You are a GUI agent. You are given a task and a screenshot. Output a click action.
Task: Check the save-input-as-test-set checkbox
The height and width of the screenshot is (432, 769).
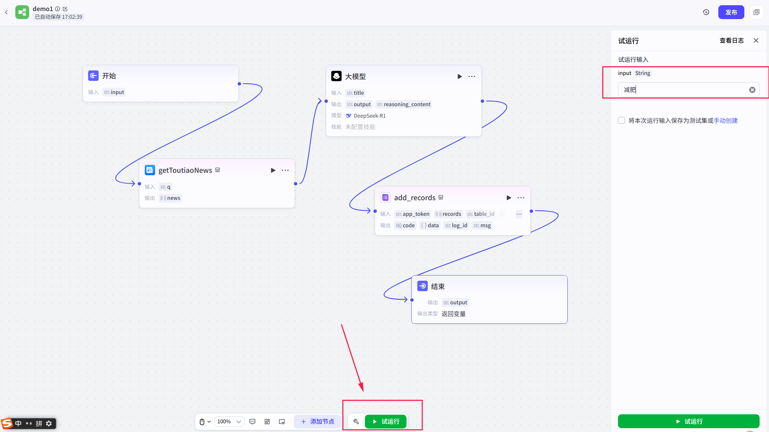621,120
